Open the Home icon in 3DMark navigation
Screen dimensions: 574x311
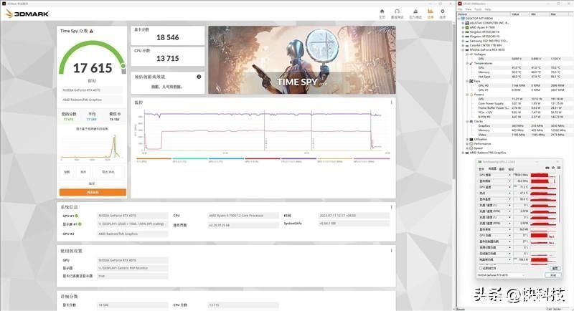tap(382, 11)
